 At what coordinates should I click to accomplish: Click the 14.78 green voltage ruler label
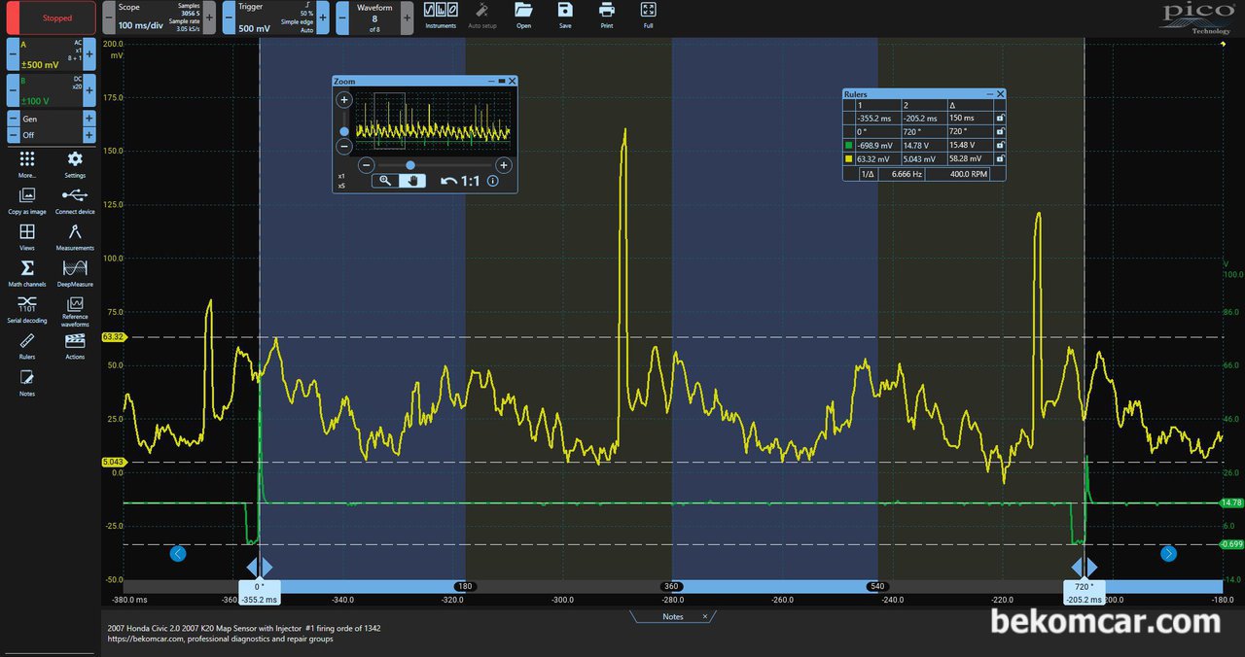pyautogui.click(x=1231, y=502)
